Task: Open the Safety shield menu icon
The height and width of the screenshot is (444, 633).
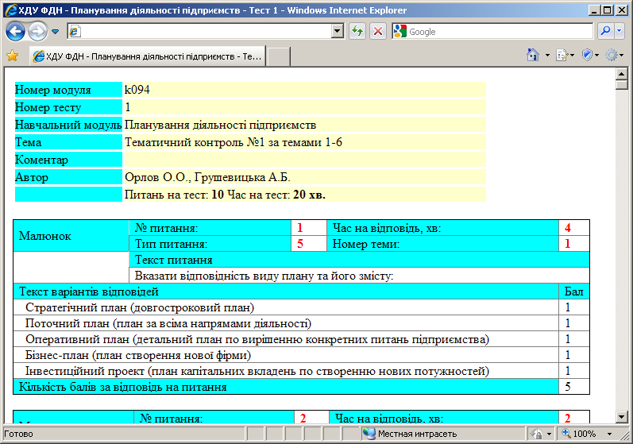Action: [x=586, y=56]
